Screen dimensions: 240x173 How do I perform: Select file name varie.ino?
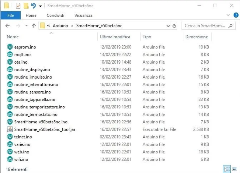pyautogui.click(x=22, y=144)
